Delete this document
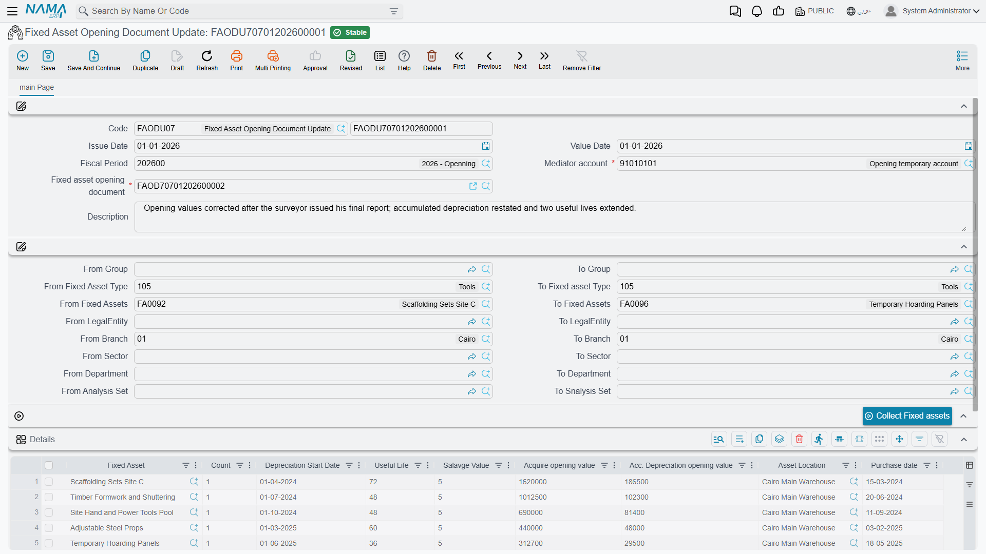 coord(432,61)
